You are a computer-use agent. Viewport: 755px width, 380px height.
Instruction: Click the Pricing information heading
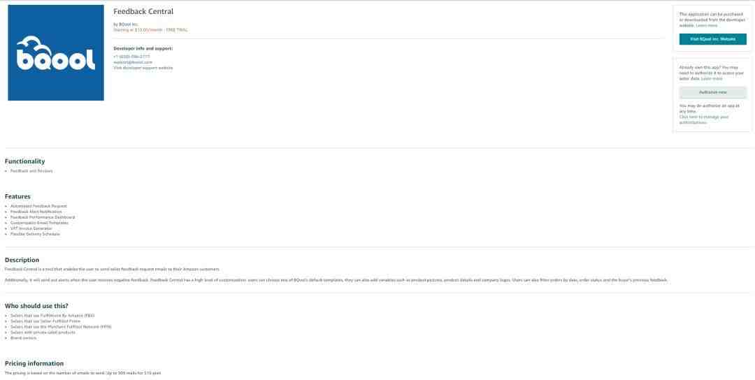tap(34, 363)
